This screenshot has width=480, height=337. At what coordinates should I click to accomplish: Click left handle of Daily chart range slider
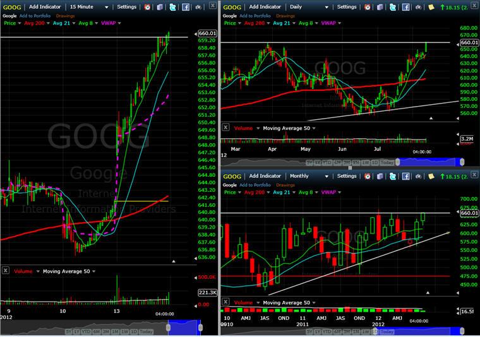[x=398, y=162]
